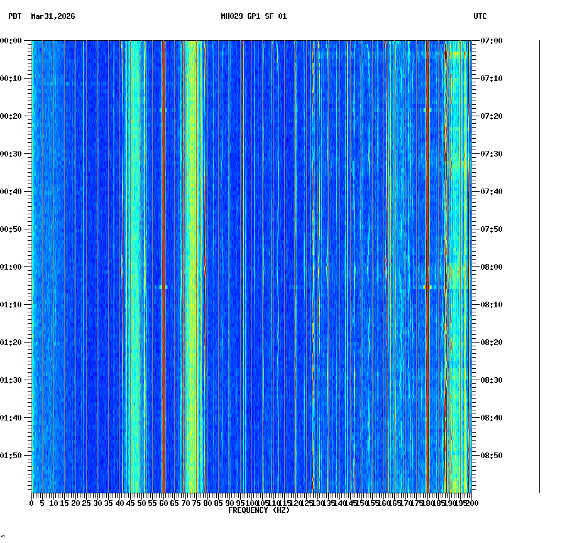Click the FREQUENCY (HZ) axis label
The width and height of the screenshot is (567, 543).
pyautogui.click(x=260, y=510)
